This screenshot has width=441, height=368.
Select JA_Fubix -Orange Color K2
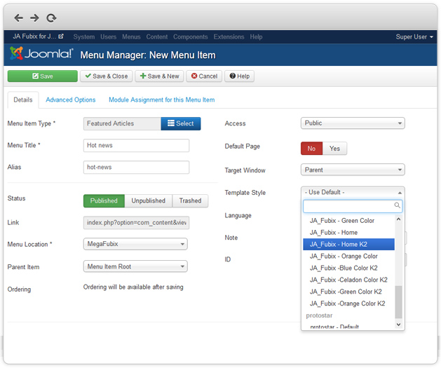(x=348, y=304)
